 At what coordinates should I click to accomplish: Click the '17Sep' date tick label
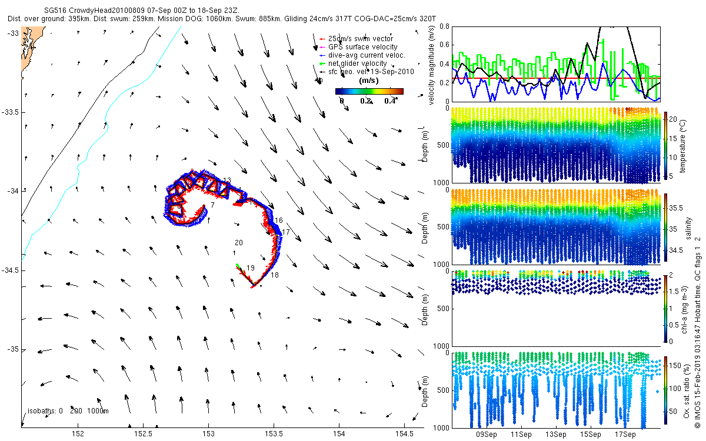tap(625, 435)
